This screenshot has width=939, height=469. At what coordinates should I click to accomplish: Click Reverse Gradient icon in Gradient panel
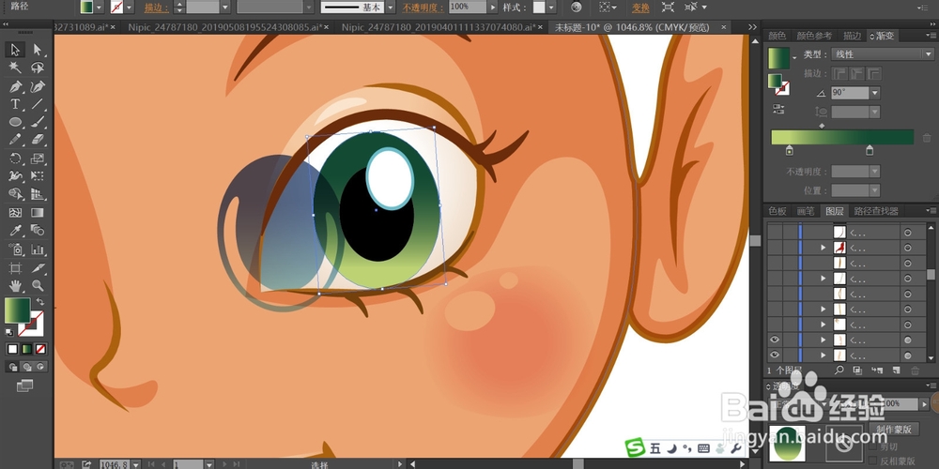click(x=777, y=109)
